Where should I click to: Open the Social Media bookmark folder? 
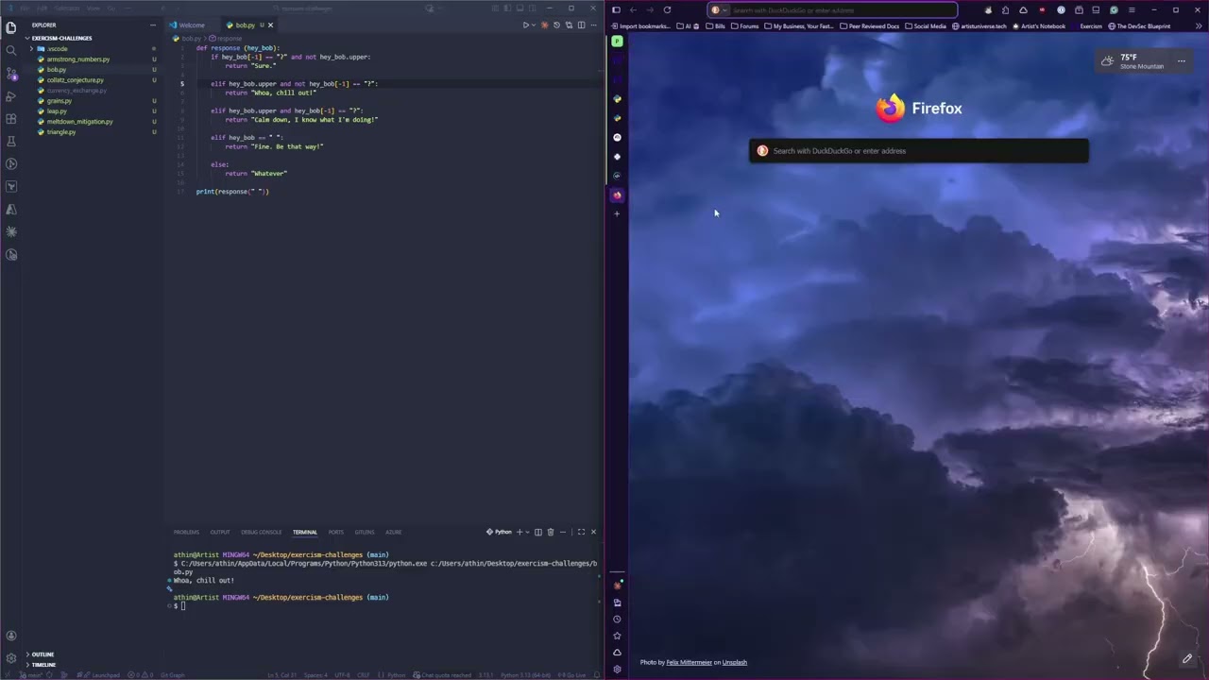click(926, 26)
